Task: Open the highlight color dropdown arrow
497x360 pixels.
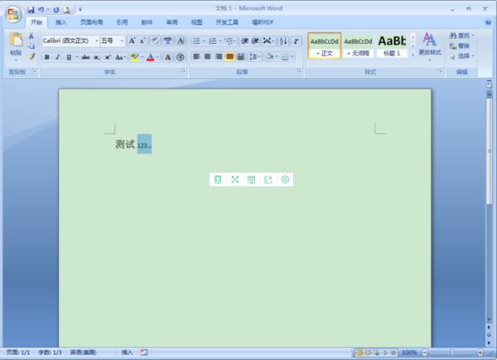Action: [x=142, y=57]
